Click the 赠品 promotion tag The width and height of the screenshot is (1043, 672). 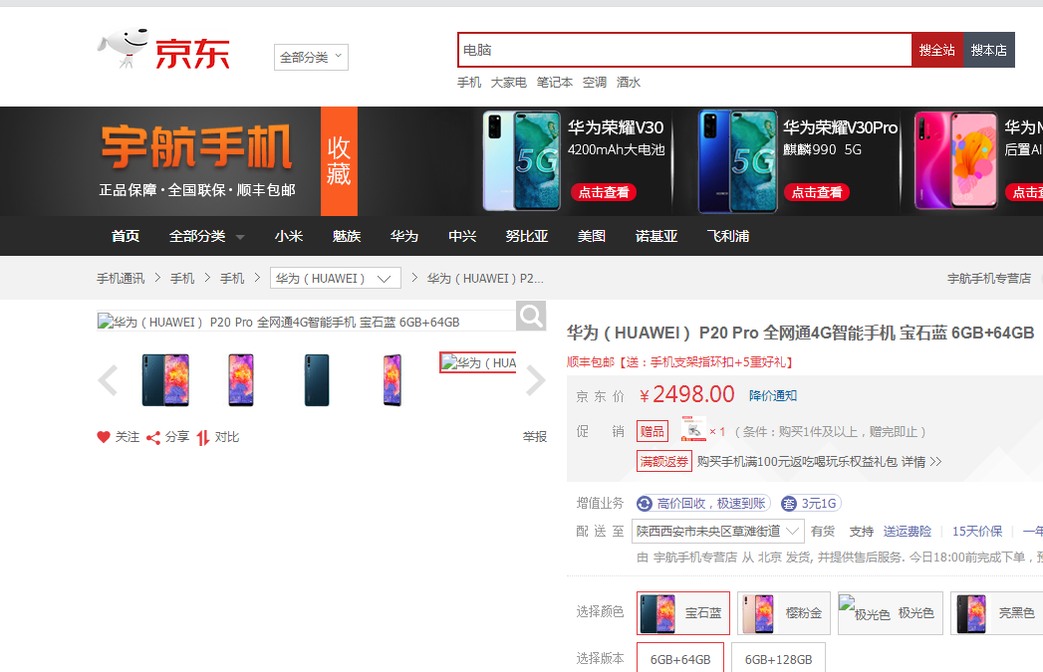coord(652,431)
